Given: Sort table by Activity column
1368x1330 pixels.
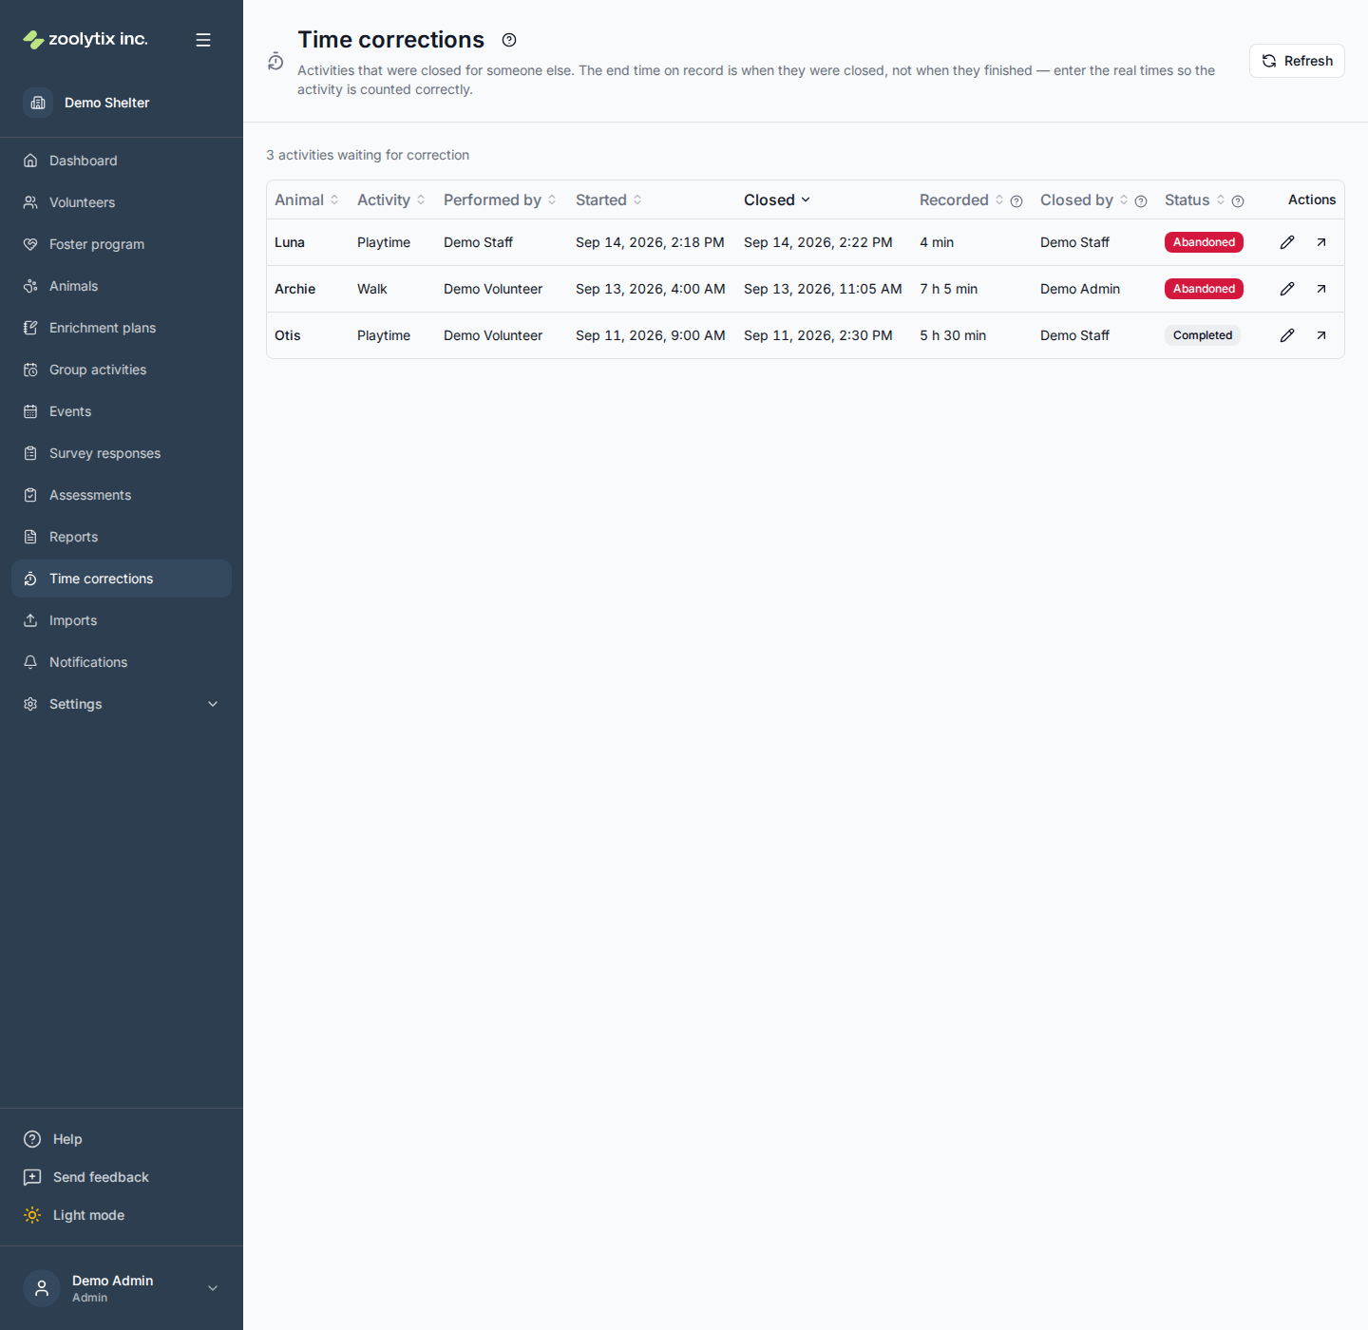Looking at the screenshot, I should coord(391,199).
